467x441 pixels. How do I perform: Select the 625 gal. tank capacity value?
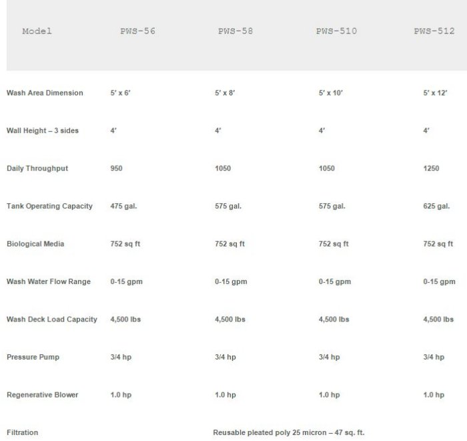(436, 206)
